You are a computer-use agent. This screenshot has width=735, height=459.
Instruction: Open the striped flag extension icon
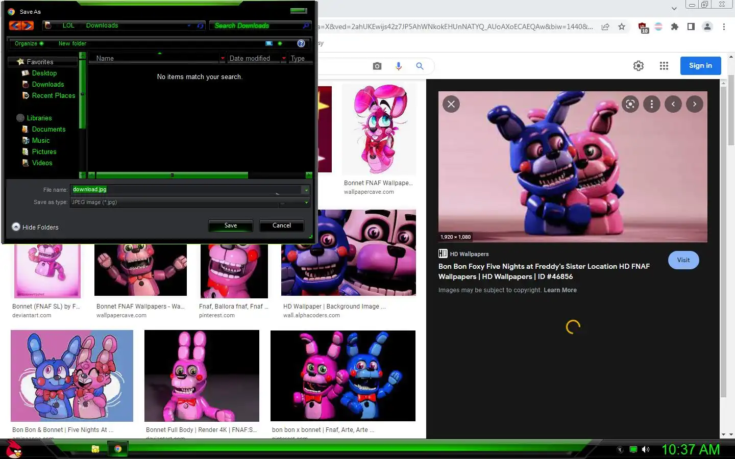click(x=658, y=27)
